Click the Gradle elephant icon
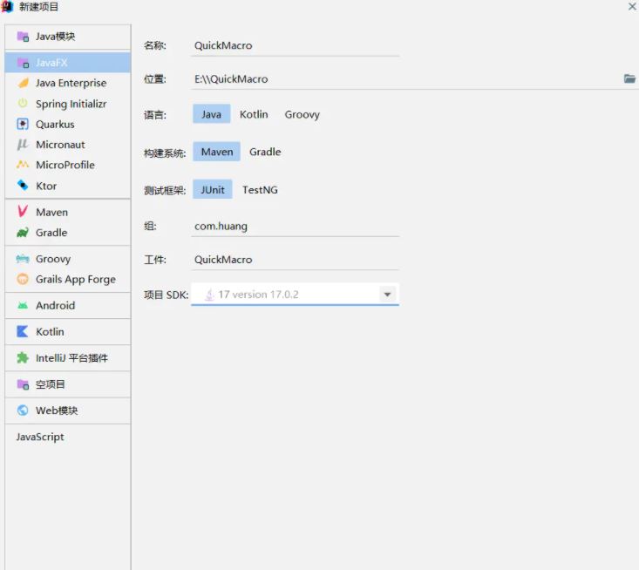The height and width of the screenshot is (570, 639). click(x=23, y=233)
